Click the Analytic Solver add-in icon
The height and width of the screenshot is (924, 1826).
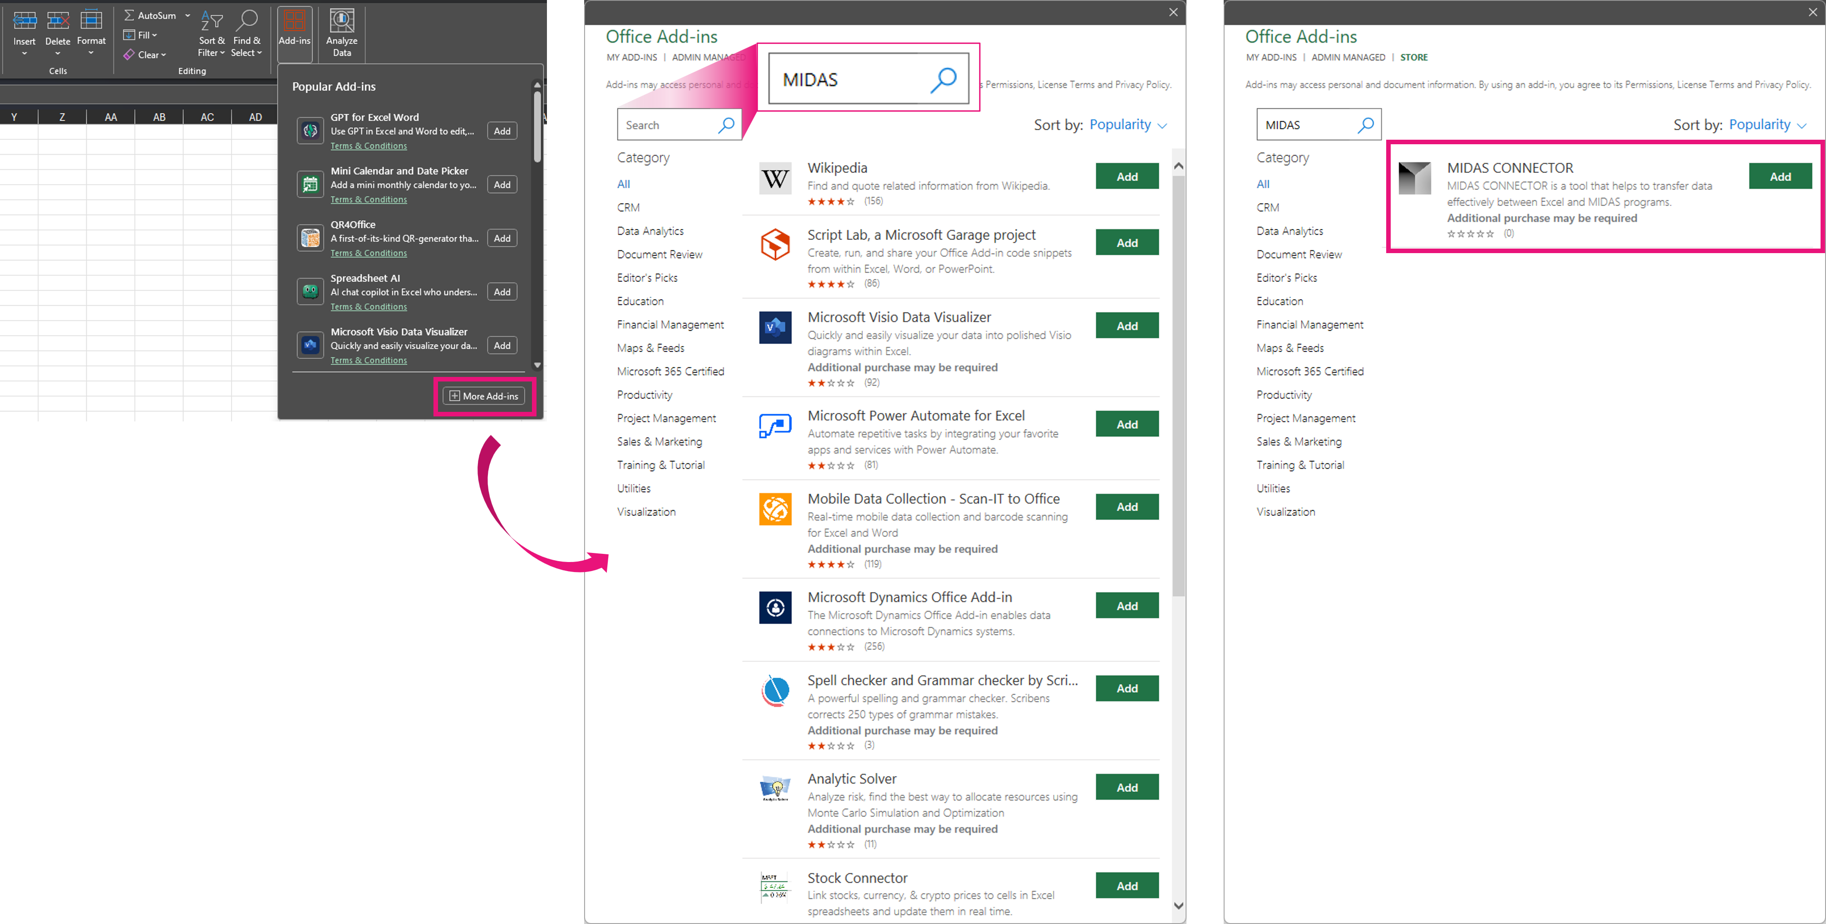(775, 789)
